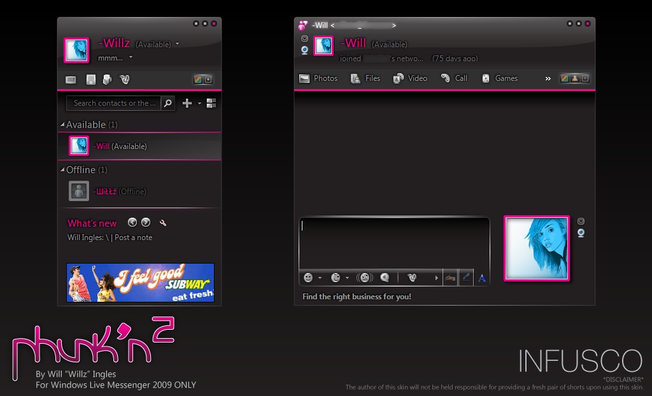This screenshot has height=396, width=652.
Task: Click the butterfly MSN icon in contact list toolbar
Action: [x=125, y=80]
